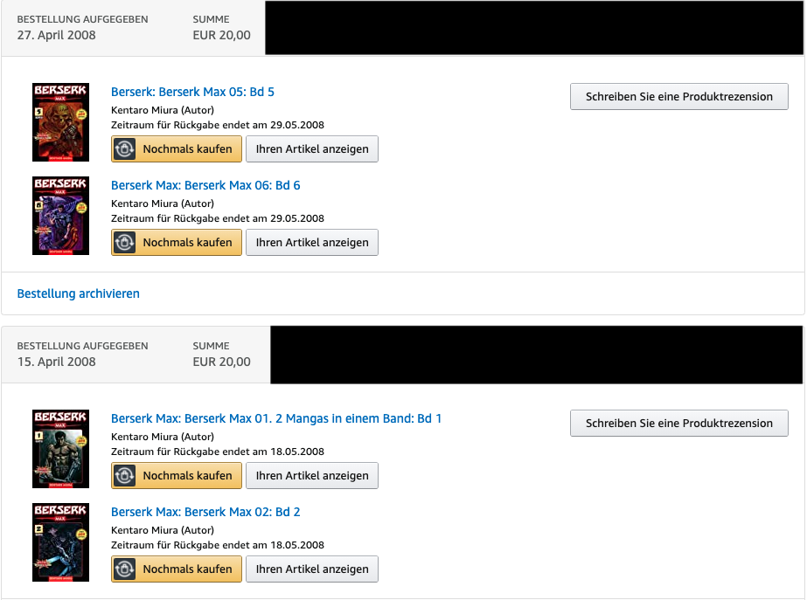Open the Berserk Max 05 cover thumbnail
807x600 pixels.
(60, 122)
